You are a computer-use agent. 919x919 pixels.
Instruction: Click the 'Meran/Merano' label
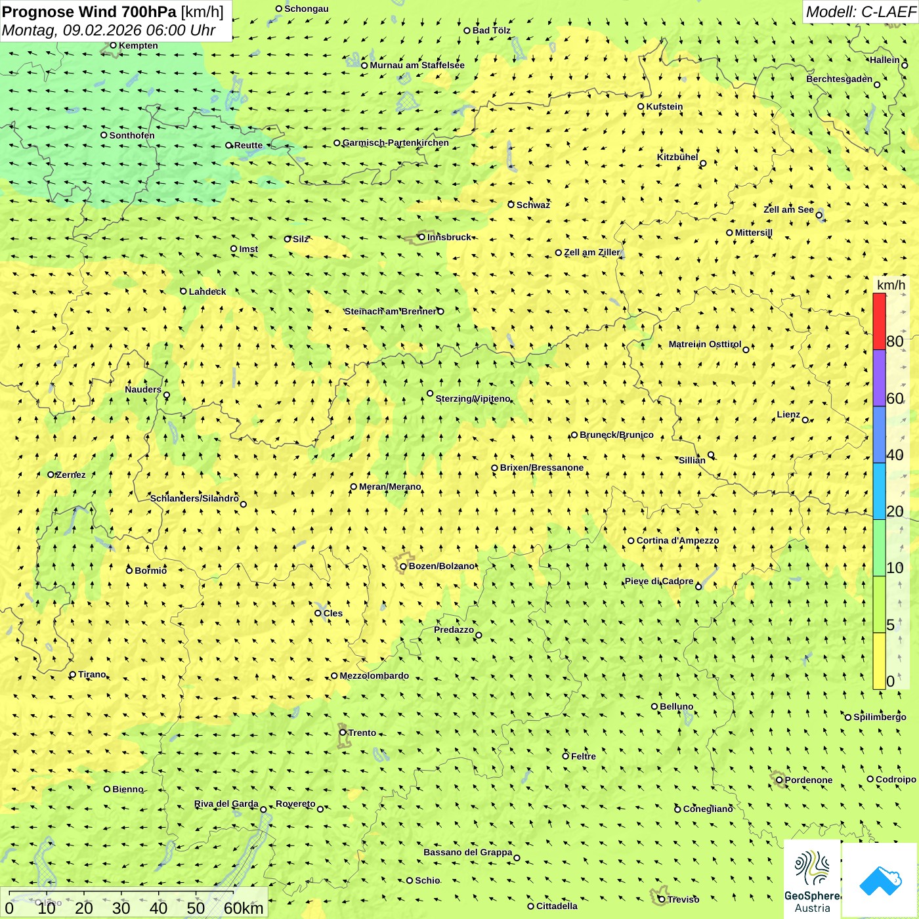pyautogui.click(x=390, y=486)
